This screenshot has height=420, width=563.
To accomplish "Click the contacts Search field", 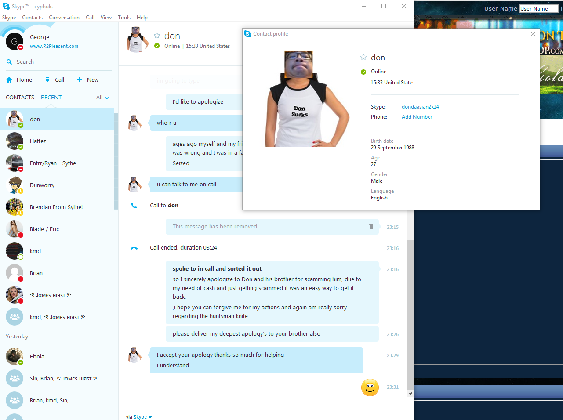I will tap(59, 62).
